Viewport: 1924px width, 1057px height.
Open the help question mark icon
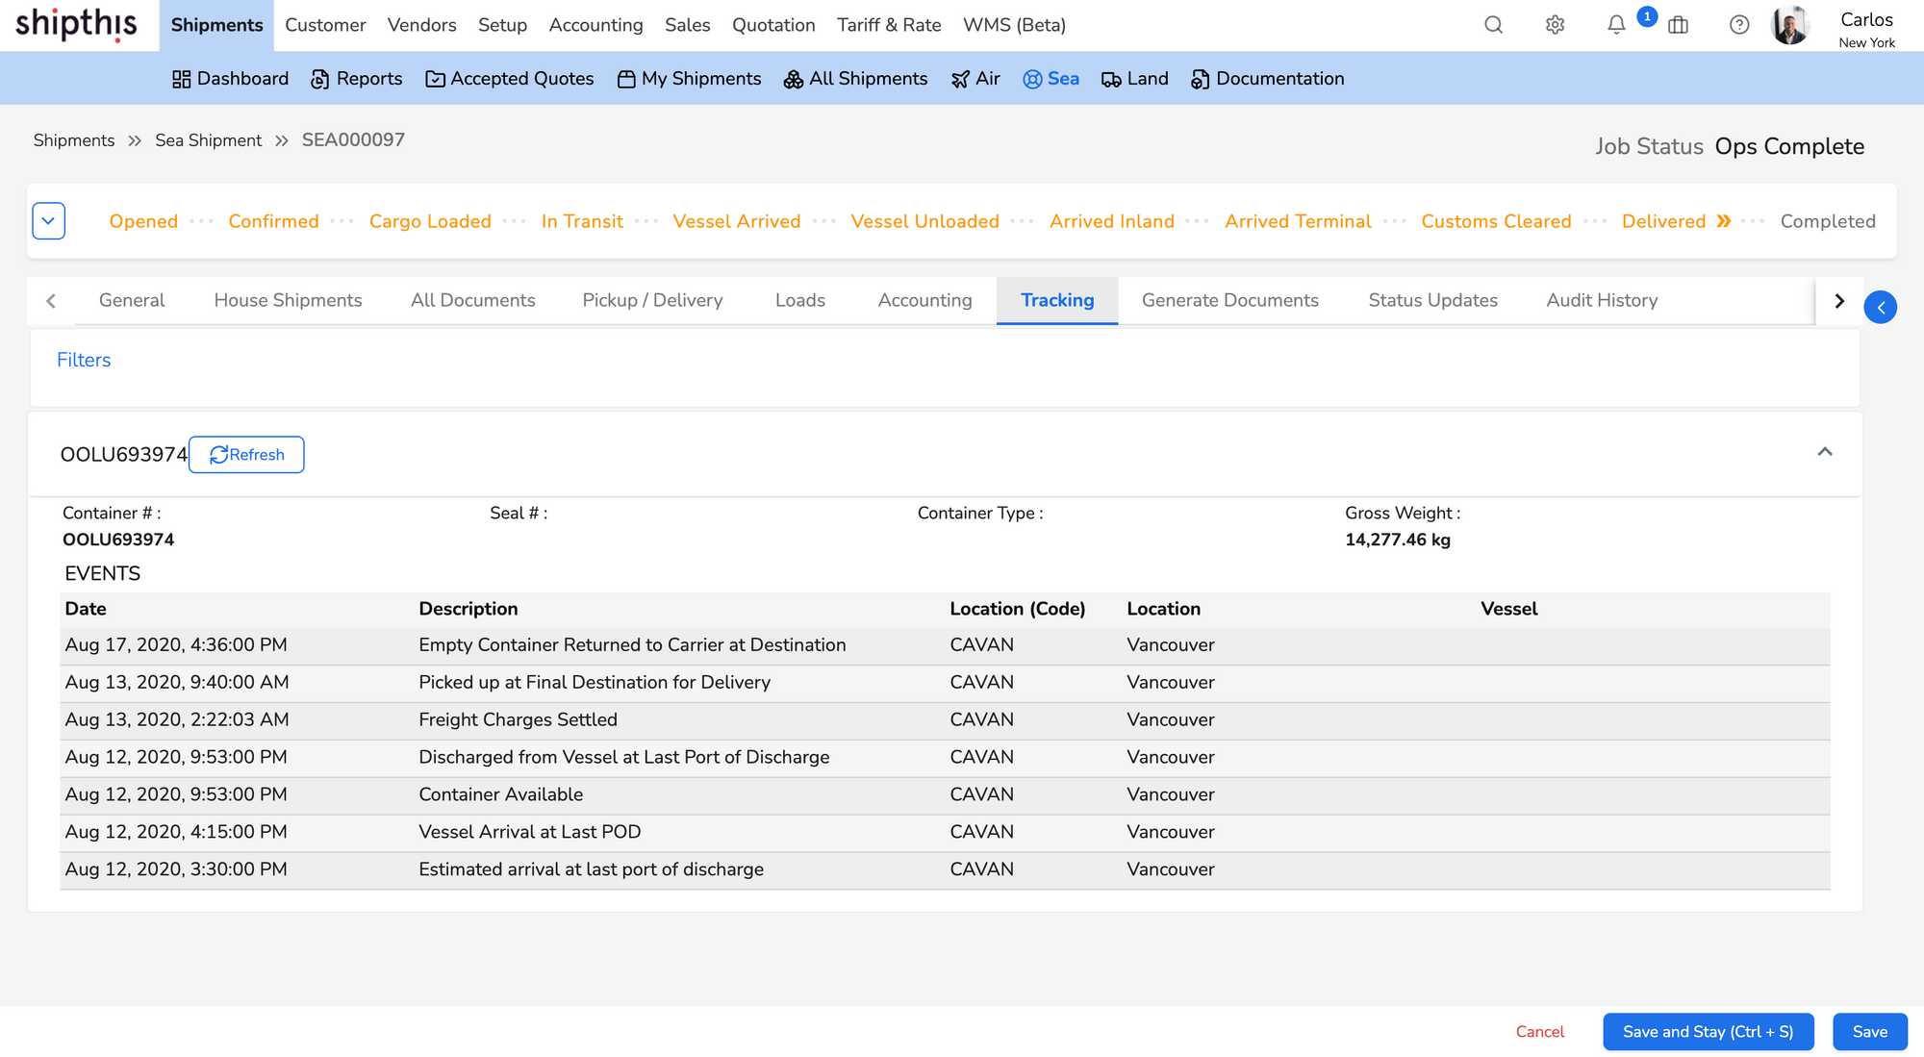click(1738, 25)
